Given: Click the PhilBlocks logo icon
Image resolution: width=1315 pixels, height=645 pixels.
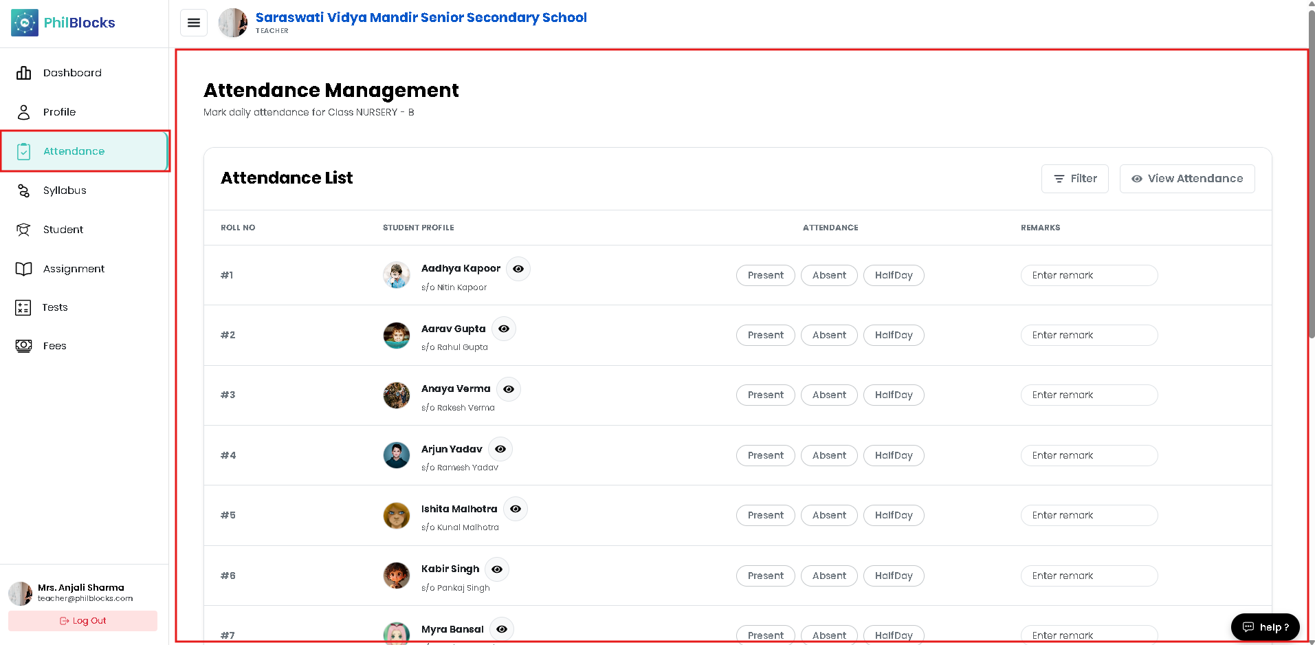Looking at the screenshot, I should pos(25,23).
